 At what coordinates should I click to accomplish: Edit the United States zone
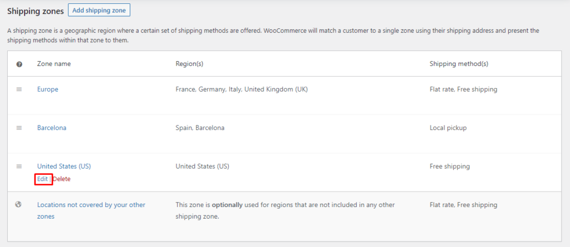click(42, 179)
